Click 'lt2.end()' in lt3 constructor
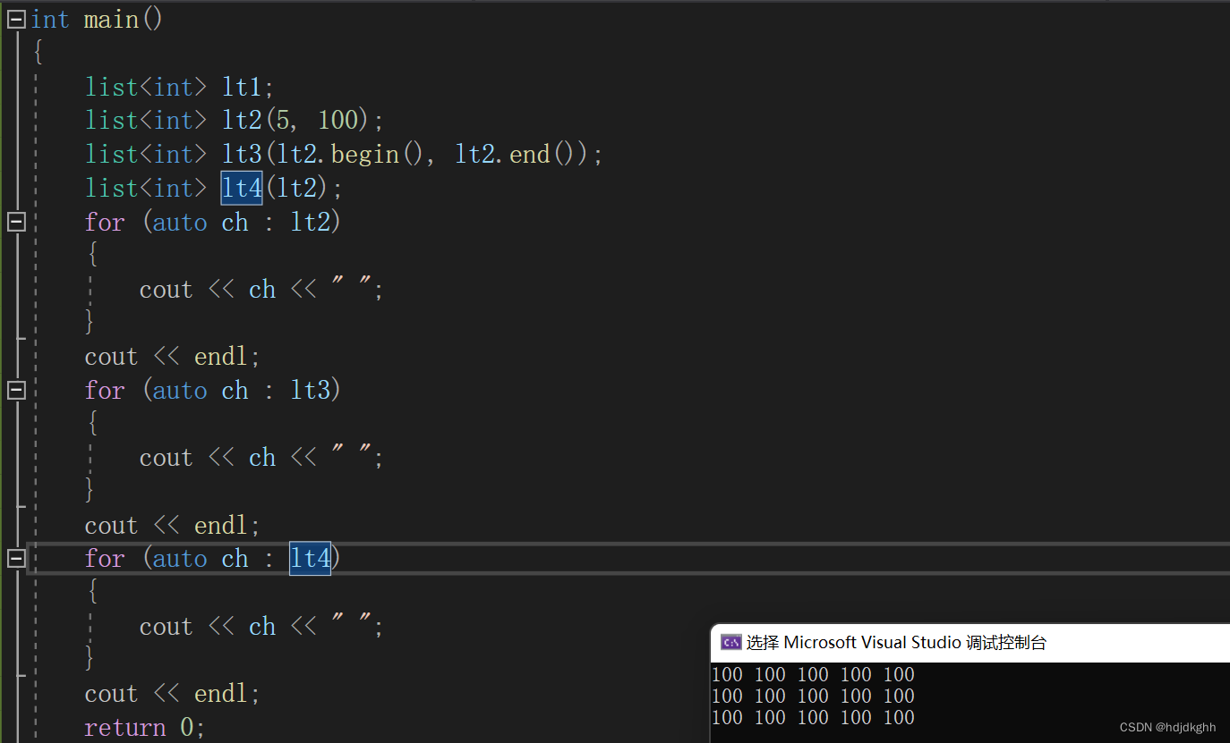Image resolution: width=1230 pixels, height=743 pixels. coord(515,154)
